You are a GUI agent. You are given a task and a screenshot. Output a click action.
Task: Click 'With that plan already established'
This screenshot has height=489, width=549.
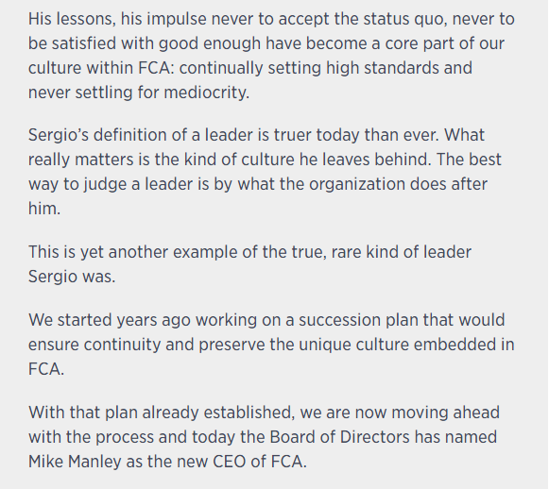click(162, 413)
